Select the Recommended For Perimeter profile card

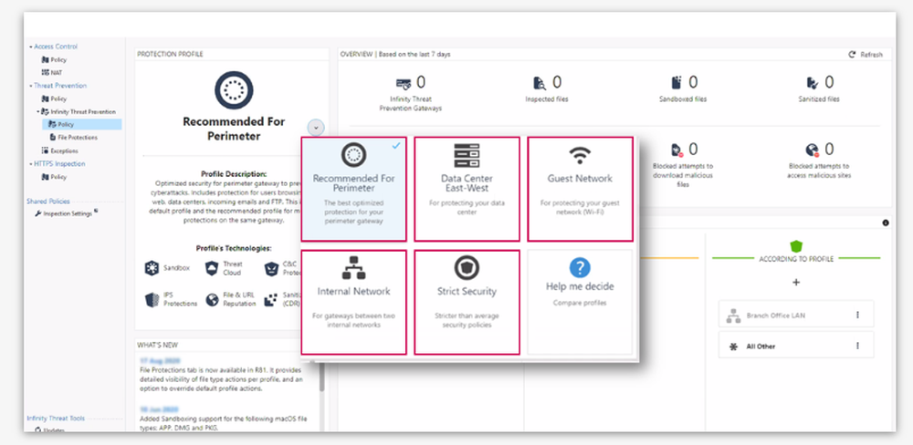point(353,189)
